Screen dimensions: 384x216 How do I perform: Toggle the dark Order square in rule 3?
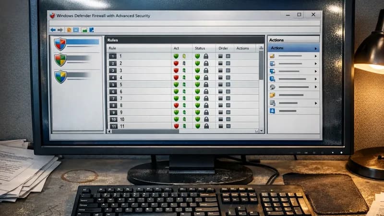(x=220, y=71)
